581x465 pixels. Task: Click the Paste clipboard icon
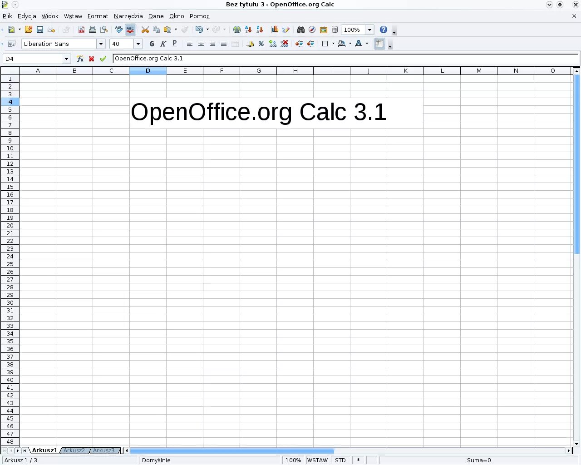[167, 30]
